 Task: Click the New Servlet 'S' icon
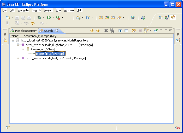tap(88, 17)
